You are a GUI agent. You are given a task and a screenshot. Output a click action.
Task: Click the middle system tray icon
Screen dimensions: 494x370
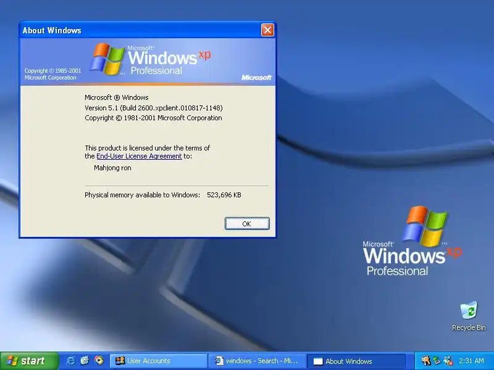437,361
